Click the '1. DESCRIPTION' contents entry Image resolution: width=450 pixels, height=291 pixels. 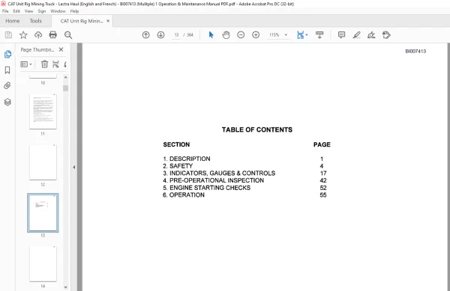(x=187, y=159)
